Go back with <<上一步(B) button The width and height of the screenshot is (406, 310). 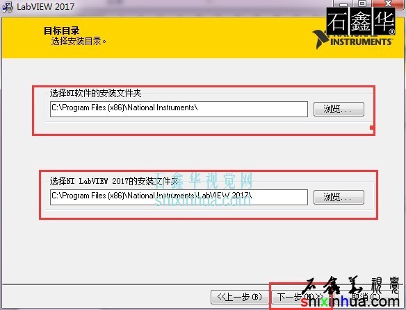pos(240,297)
